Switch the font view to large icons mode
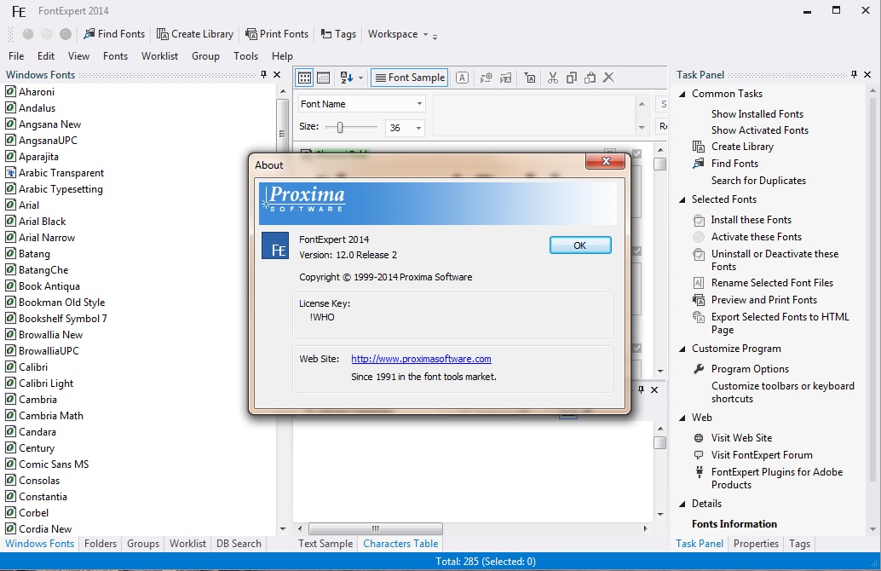881x571 pixels. (x=304, y=78)
